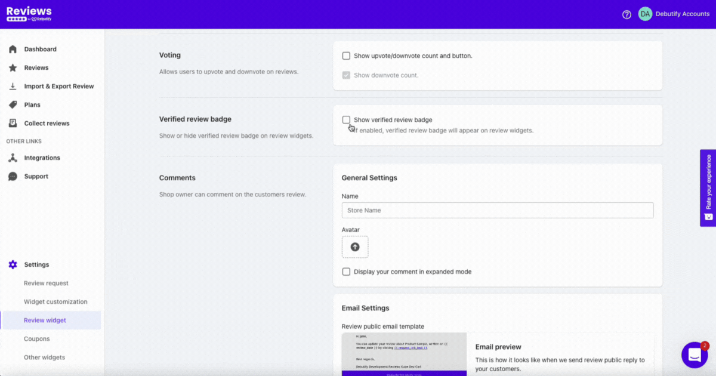The height and width of the screenshot is (376, 716).
Task: Click the Debutify Accounts name
Action: pyautogui.click(x=682, y=14)
